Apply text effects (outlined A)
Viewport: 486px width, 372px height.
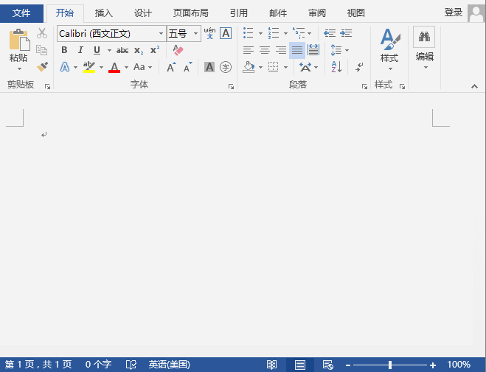click(64, 67)
